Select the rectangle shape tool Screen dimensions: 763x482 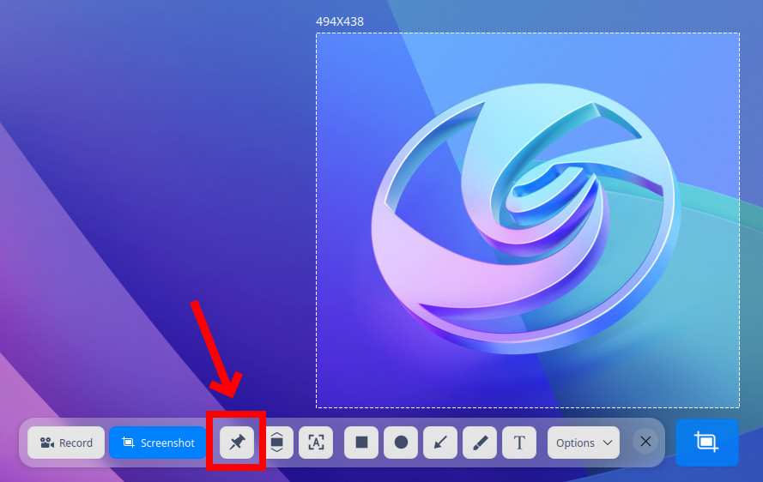point(361,443)
